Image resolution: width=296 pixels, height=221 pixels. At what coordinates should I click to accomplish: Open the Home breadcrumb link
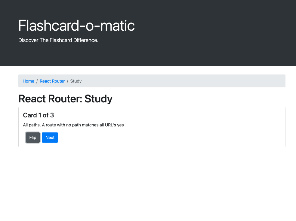click(28, 81)
